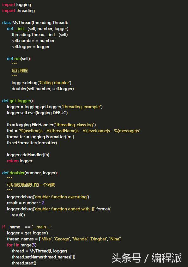Click the 'Wanda' string in the list
The height and width of the screenshot is (267, 188).
[80, 239]
